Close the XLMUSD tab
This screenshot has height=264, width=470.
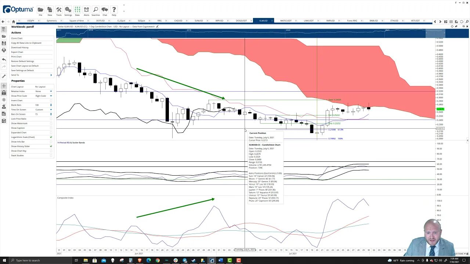pyautogui.click(x=272, y=21)
